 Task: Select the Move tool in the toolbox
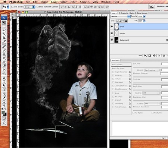4,23
